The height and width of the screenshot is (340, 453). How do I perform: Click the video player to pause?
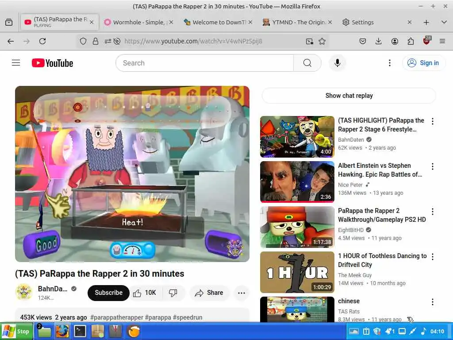tap(132, 174)
